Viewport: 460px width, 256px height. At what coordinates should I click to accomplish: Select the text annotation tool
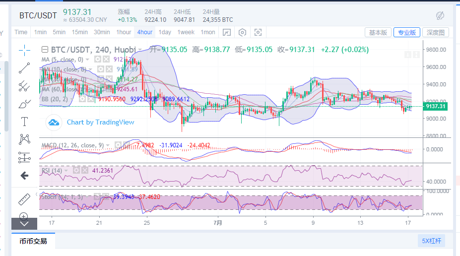(x=24, y=122)
